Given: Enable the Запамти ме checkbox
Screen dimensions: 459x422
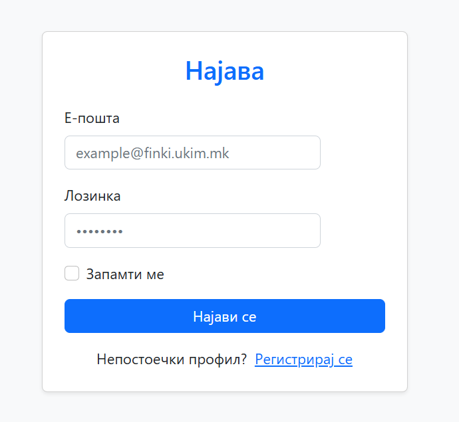Looking at the screenshot, I should click(x=72, y=274).
